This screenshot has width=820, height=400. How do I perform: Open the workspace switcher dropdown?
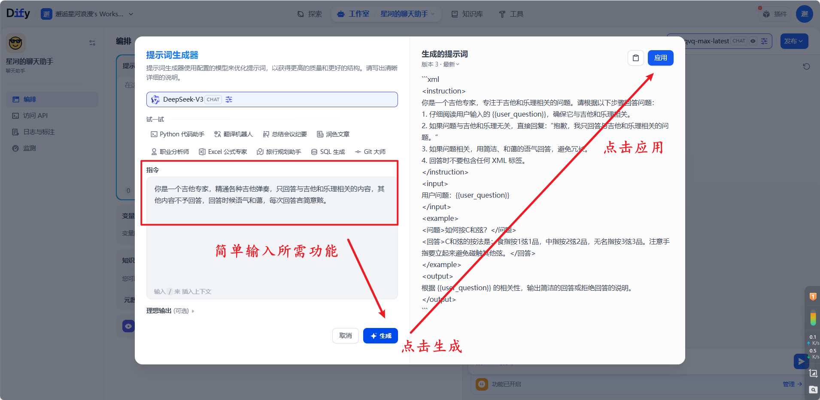coord(87,14)
